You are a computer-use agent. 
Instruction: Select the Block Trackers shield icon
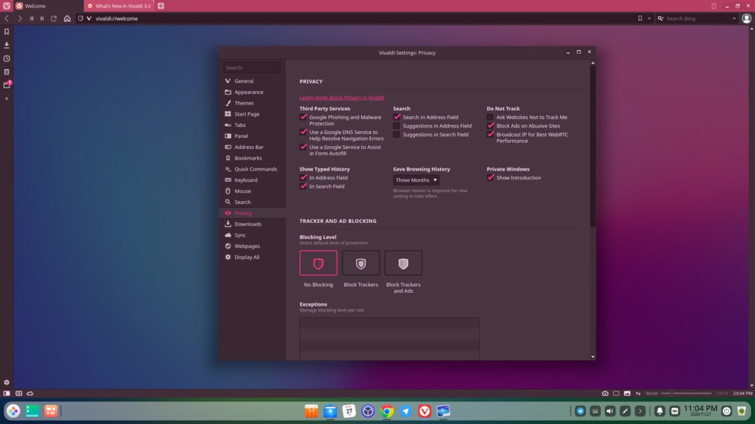(360, 262)
